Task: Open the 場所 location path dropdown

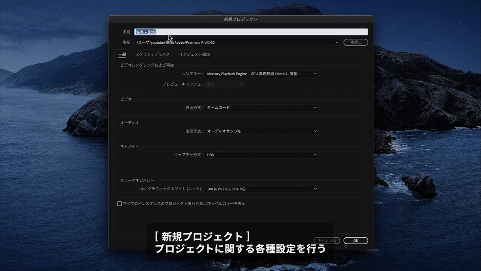Action: pos(238,42)
